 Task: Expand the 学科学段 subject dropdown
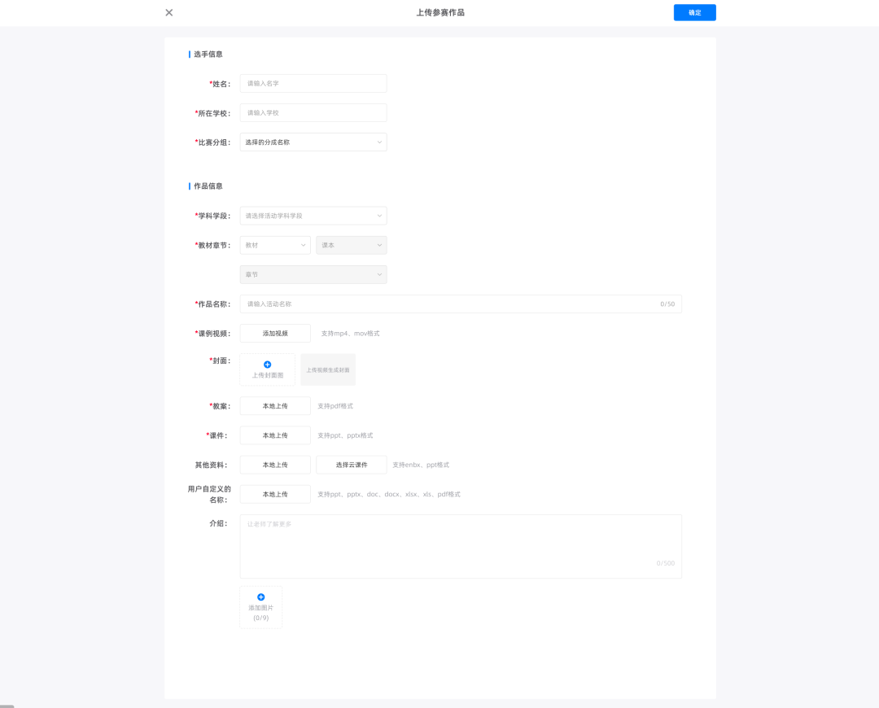click(x=313, y=216)
